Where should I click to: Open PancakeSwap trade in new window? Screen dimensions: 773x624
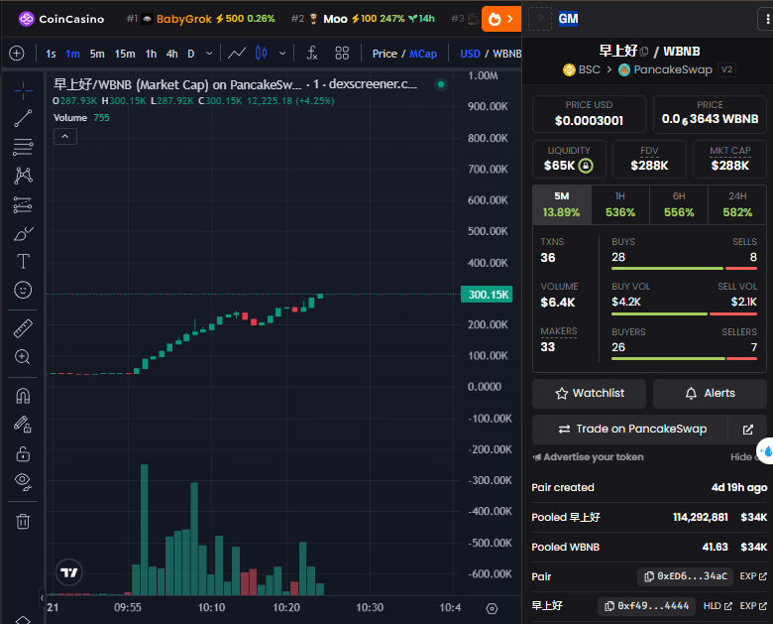click(x=748, y=430)
